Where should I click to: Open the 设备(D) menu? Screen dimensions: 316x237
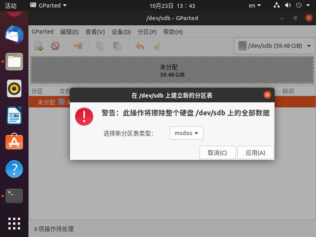tap(121, 32)
